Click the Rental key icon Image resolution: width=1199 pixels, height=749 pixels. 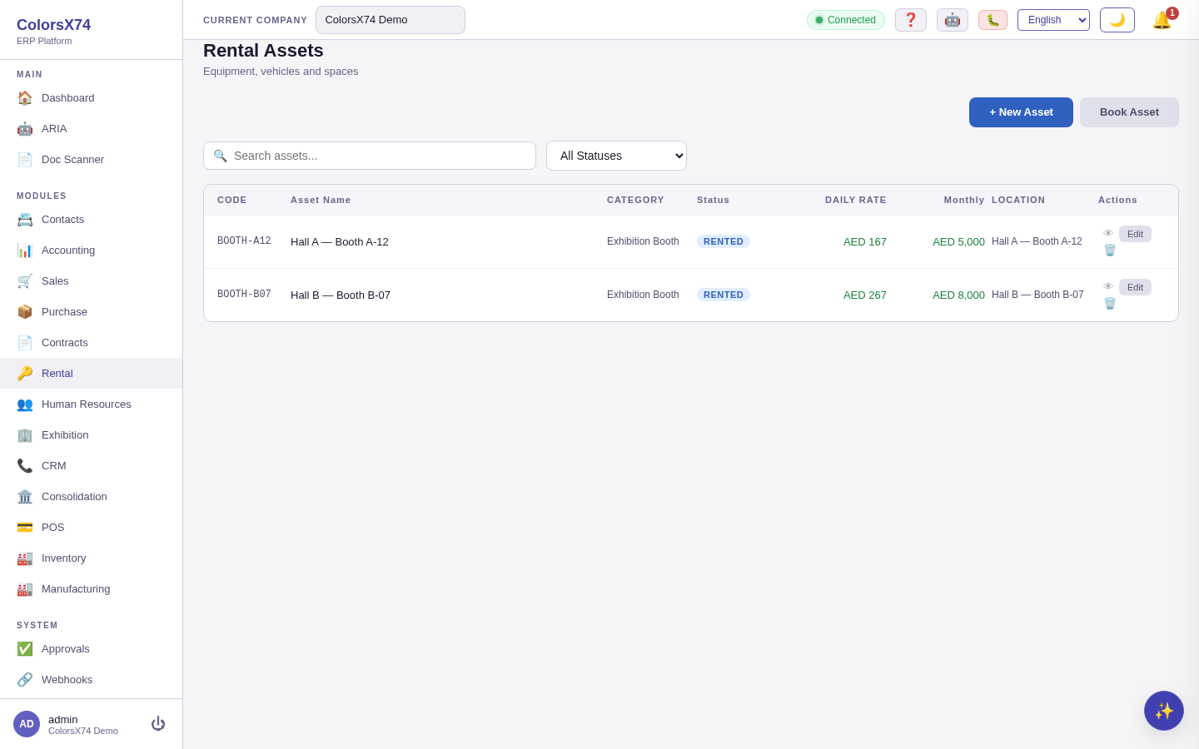[25, 373]
